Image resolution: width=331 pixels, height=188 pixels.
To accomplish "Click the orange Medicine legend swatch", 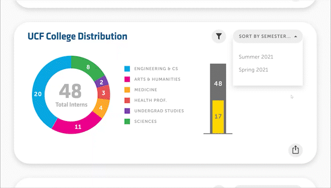I will point(127,90).
